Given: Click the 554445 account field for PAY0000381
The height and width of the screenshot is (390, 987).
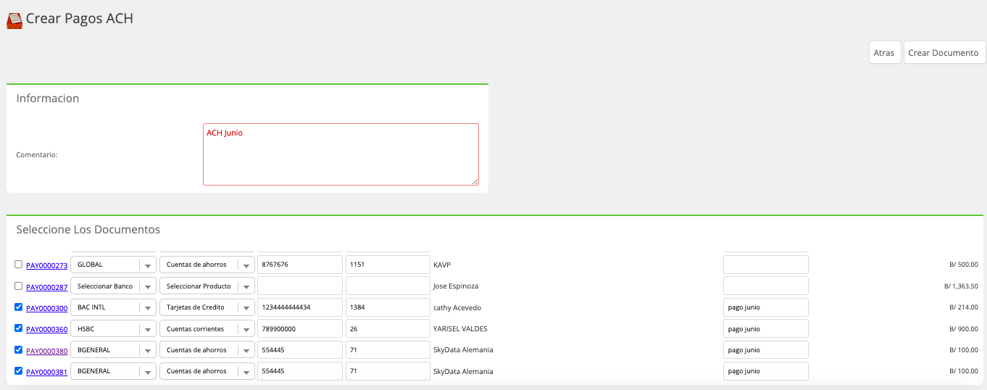Looking at the screenshot, I should coord(300,371).
